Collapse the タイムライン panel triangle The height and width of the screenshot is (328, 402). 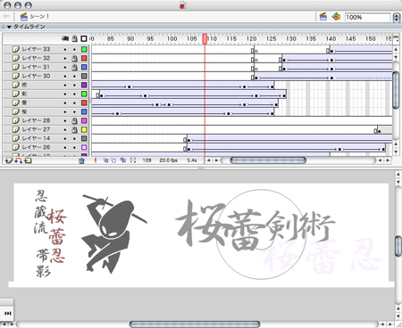[9, 27]
